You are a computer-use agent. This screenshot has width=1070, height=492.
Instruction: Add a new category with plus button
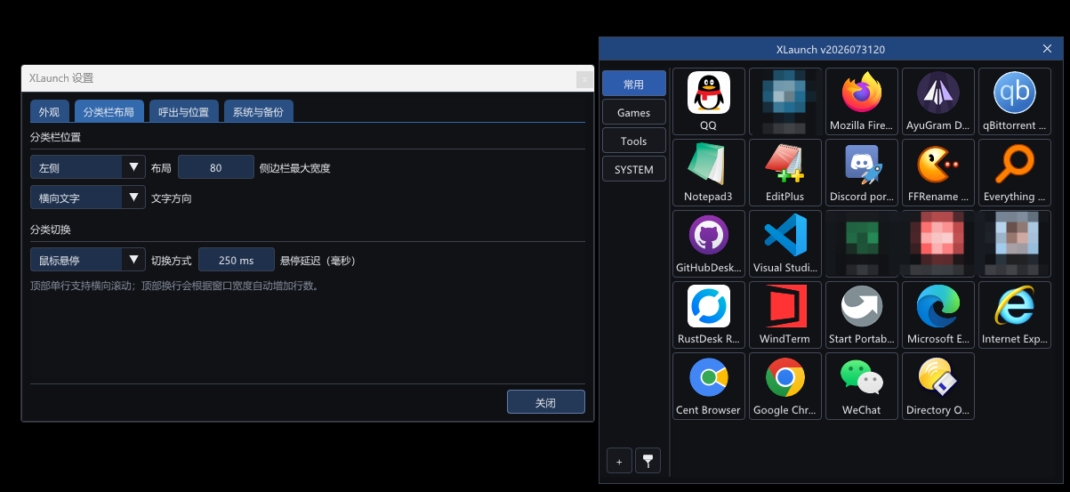click(619, 461)
